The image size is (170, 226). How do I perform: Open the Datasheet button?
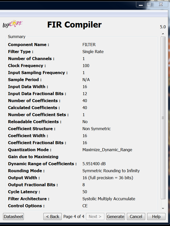[x=13, y=216]
